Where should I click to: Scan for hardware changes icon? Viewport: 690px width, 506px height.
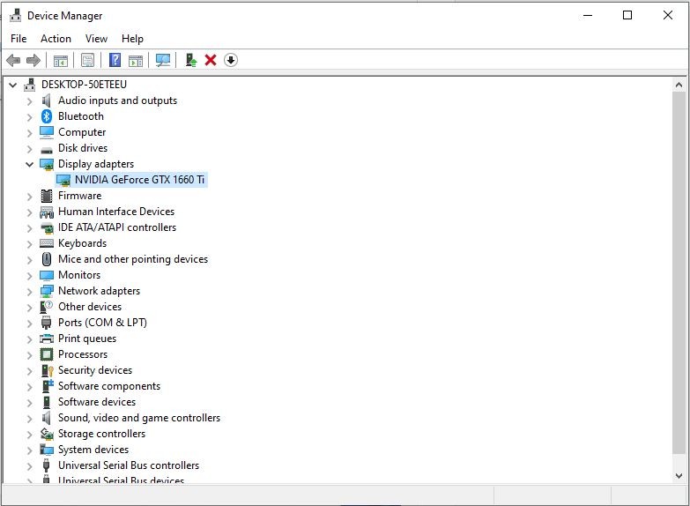pyautogui.click(x=163, y=60)
